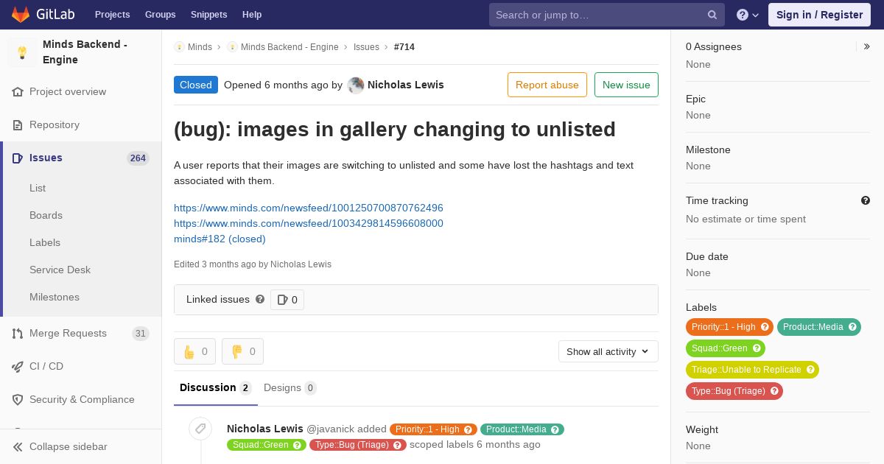Click the Collapse sidebar chevrons icon
884x464 pixels.
pos(18,447)
